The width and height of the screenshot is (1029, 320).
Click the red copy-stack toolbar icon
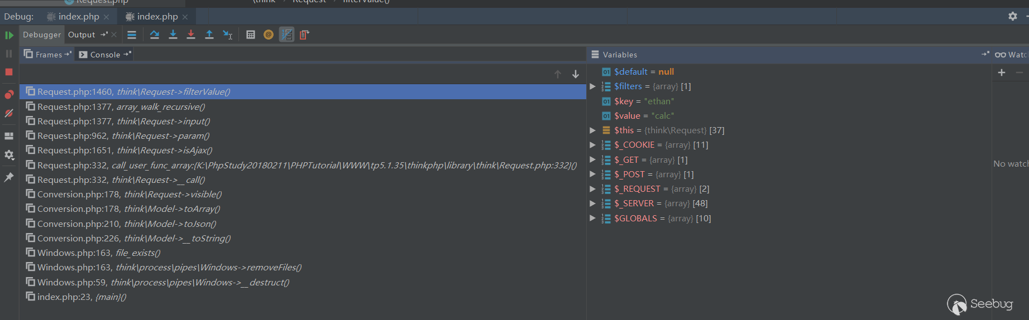[x=304, y=35]
